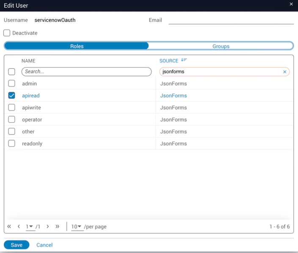Go to the next page of roles

pyautogui.click(x=47, y=227)
